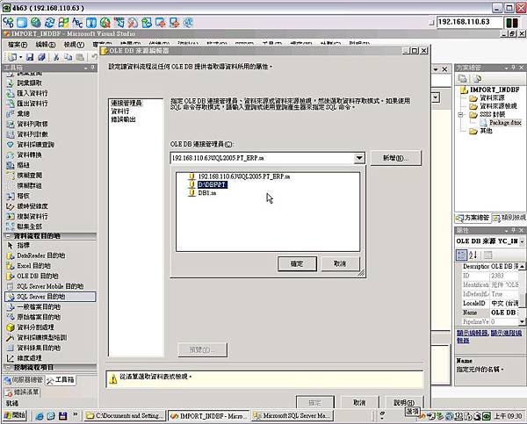This screenshot has width=527, height=424.
Task: Click Alphabetical sort icon in Properties panel
Action: (x=473, y=255)
